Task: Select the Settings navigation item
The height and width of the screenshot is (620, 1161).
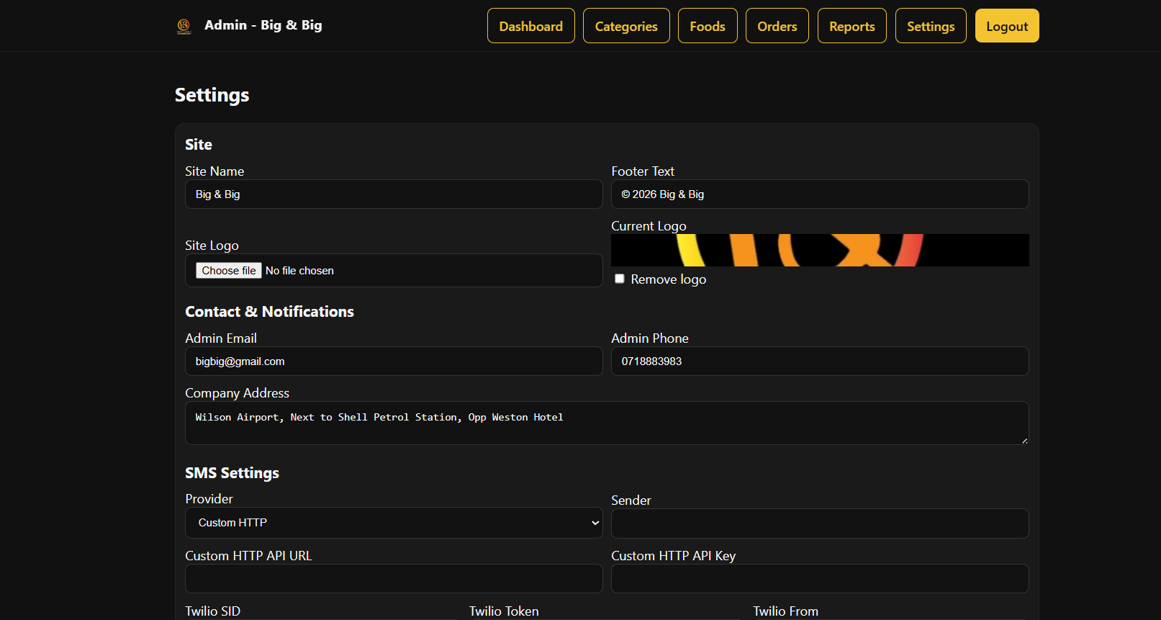Action: coord(931,26)
